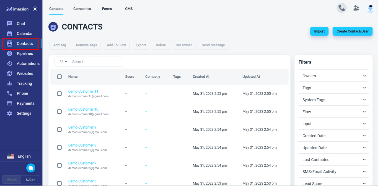Expand the Tags filter

[334, 88]
